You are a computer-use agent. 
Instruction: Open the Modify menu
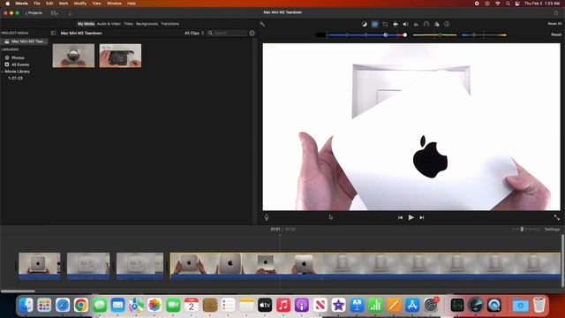click(x=80, y=4)
